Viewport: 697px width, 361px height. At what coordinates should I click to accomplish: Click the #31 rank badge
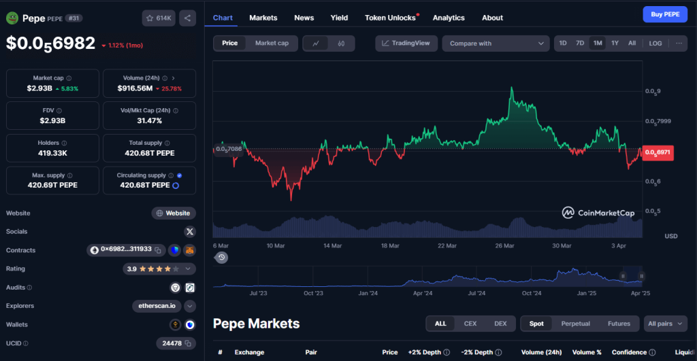[x=74, y=18]
